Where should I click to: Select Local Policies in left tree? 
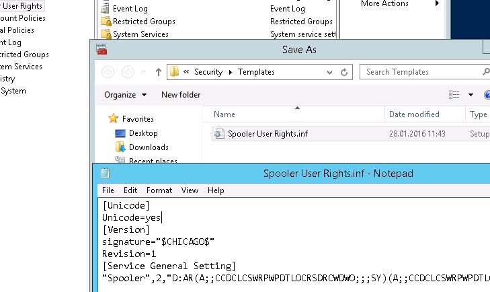coord(17,30)
